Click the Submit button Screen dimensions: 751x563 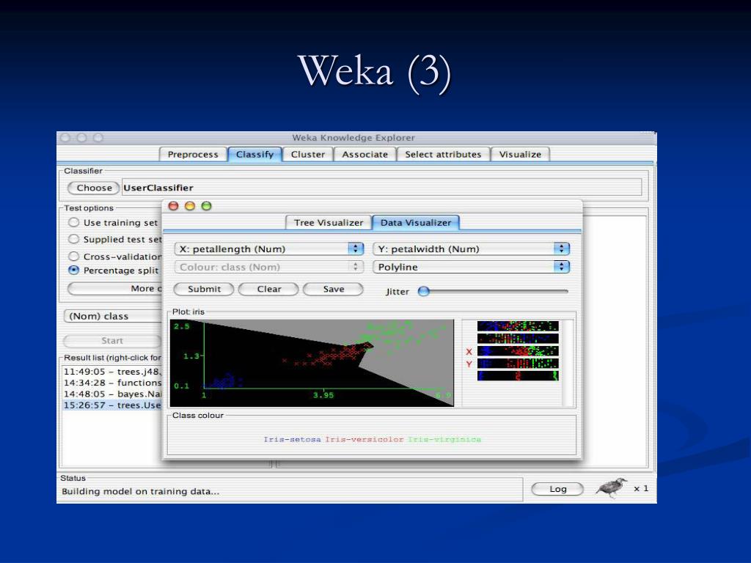pyautogui.click(x=204, y=289)
